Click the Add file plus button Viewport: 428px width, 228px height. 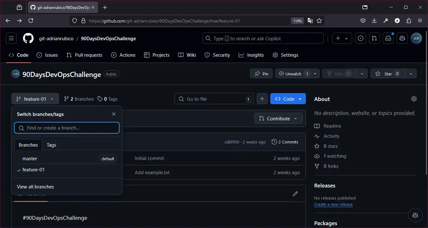(x=262, y=99)
